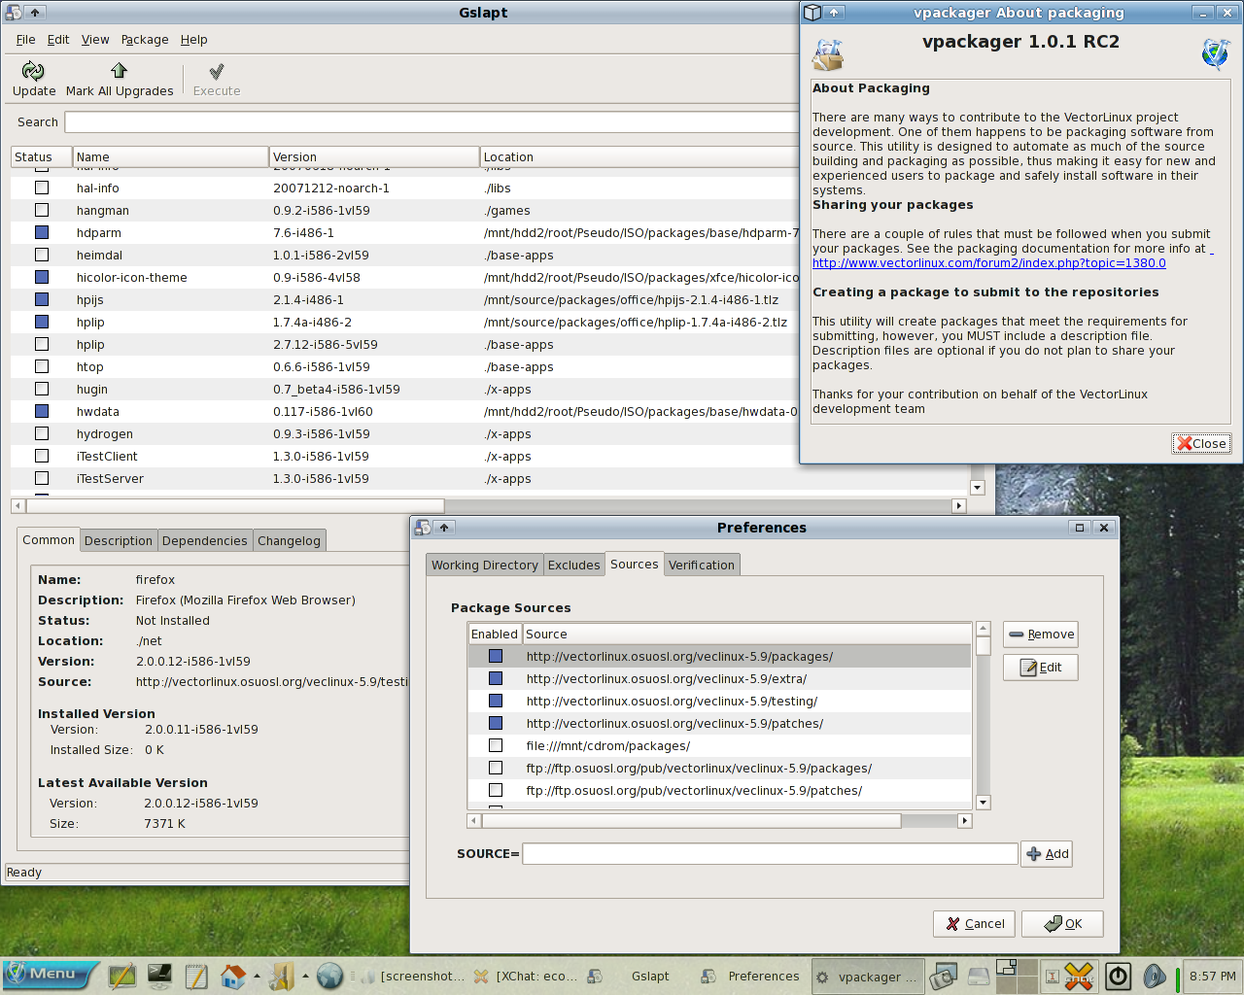
Task: Click the blackboard launcher icon in taskbar
Action: [121, 976]
